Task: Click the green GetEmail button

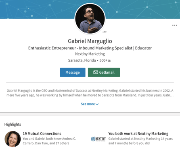Action: [x=104, y=72]
